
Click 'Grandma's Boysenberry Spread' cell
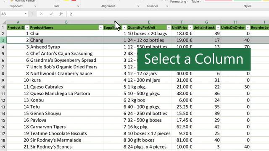[66, 60]
